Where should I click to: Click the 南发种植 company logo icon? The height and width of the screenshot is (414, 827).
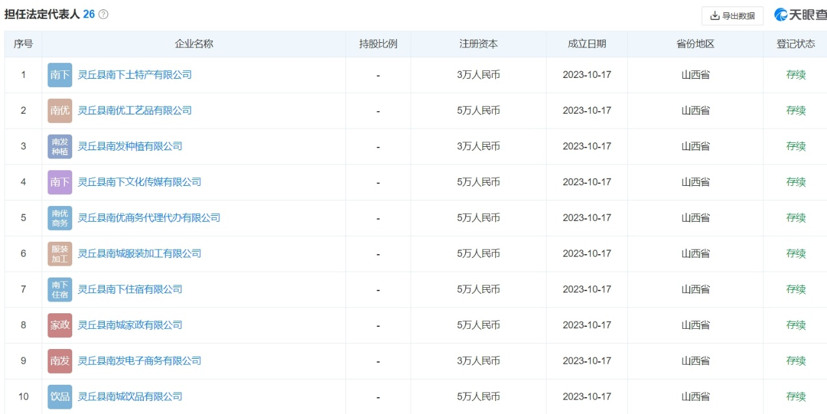click(x=60, y=146)
